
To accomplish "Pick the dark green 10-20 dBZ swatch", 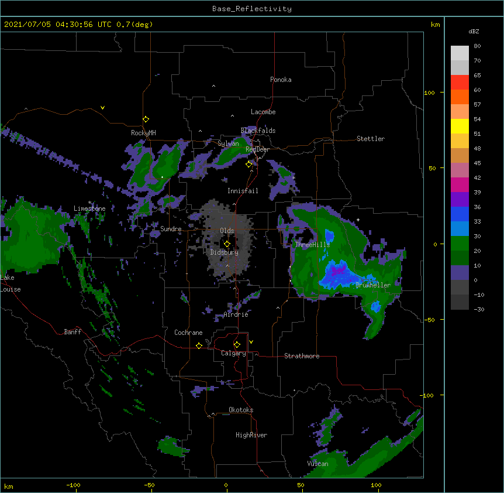I will coord(460,258).
